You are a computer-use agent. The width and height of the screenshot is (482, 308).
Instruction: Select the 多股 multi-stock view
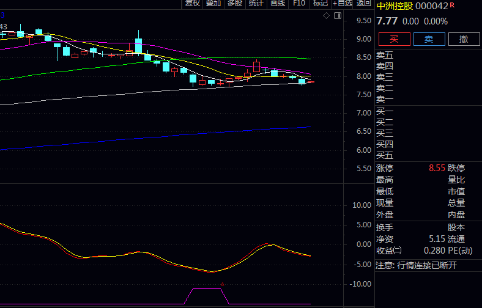pos(235,4)
